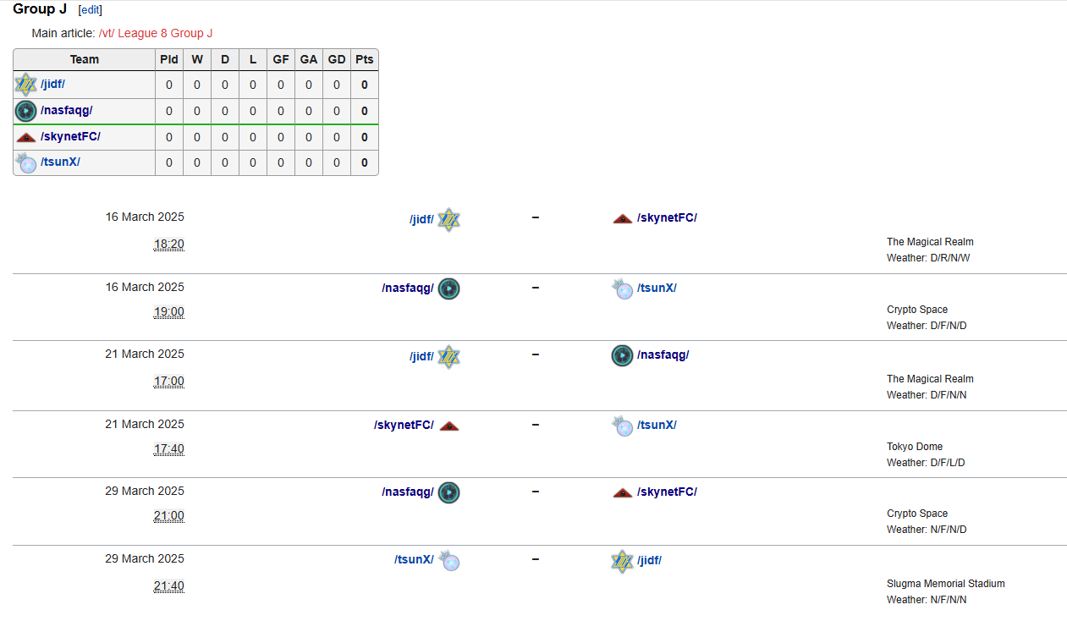Click the 17:00 kickoff time on 21 March
This screenshot has height=621, width=1067.
[x=168, y=382]
